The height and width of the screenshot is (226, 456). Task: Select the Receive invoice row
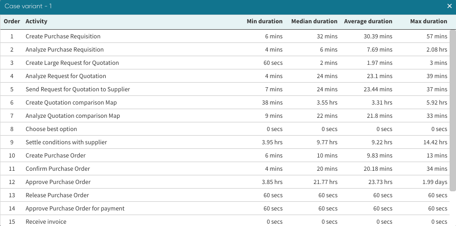point(46,222)
